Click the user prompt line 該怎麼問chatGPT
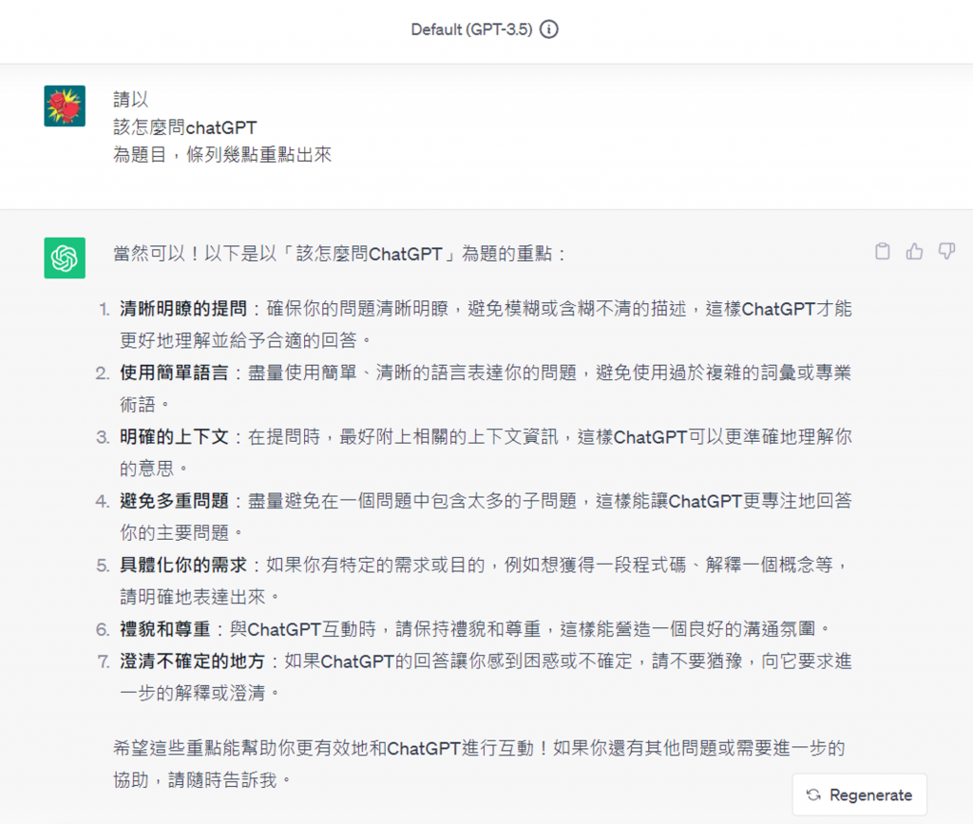Screen dimensions: 973x824 pyautogui.click(x=185, y=127)
